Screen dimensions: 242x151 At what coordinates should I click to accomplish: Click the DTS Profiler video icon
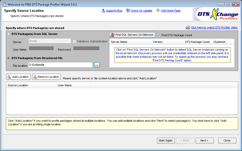[x=187, y=27]
